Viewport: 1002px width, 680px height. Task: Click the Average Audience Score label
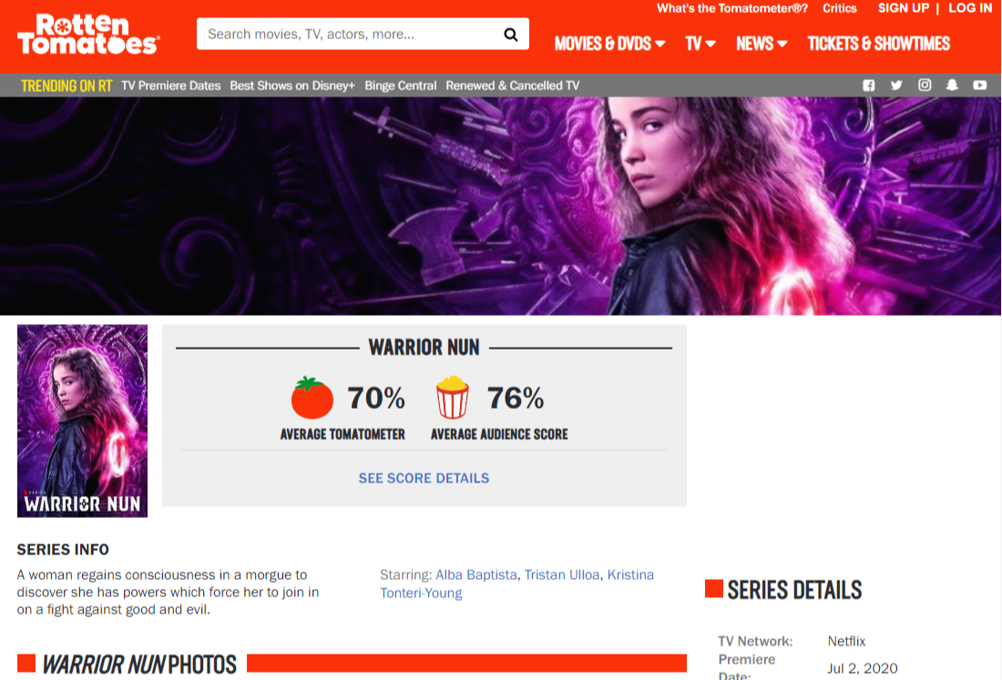pyautogui.click(x=499, y=434)
